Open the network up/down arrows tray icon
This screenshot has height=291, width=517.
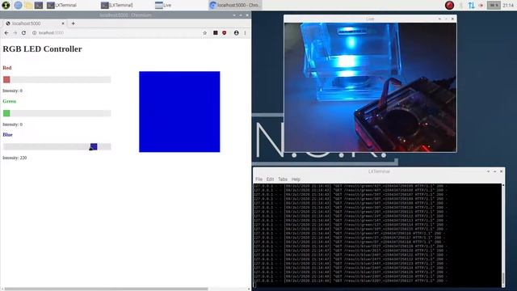(x=471, y=6)
